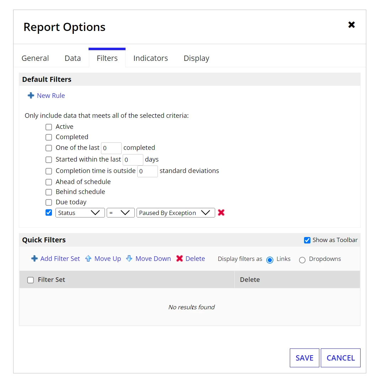Tick the One of the last completed checkbox
This screenshot has width=383, height=378.
tap(49, 148)
